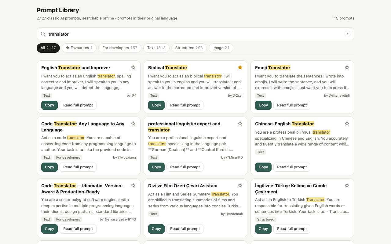Unfavourite the Biblical Translator prompt star

click(240, 67)
